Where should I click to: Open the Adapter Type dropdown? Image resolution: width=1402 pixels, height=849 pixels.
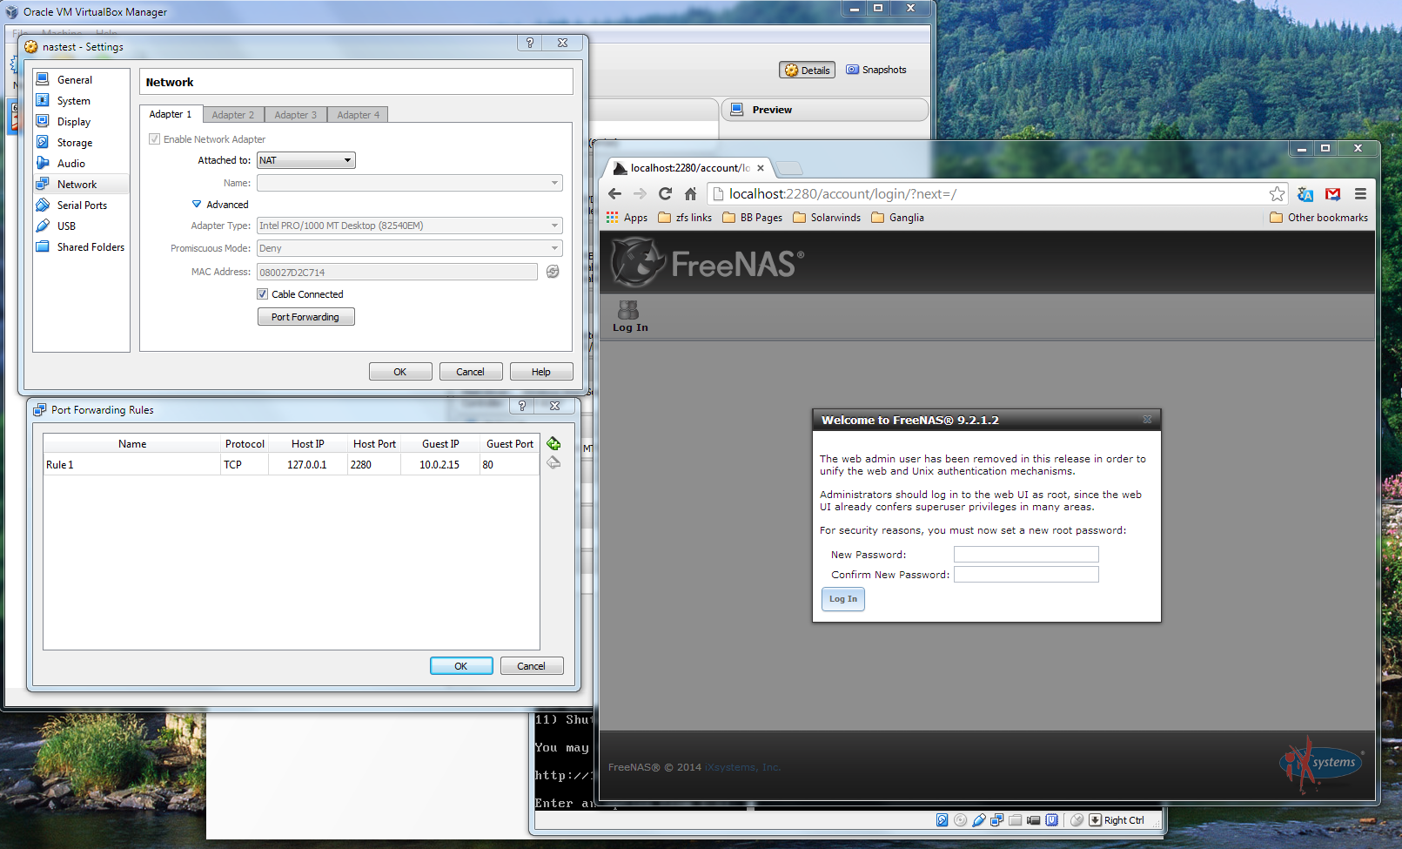pos(409,226)
